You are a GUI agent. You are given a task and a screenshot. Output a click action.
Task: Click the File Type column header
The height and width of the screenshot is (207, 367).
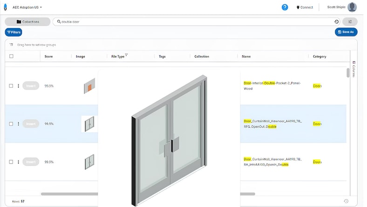click(118, 56)
